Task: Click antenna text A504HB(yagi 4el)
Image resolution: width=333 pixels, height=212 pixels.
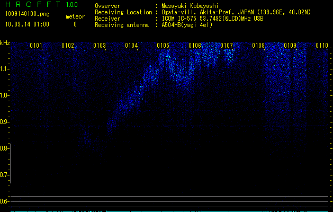Action: click(x=187, y=25)
